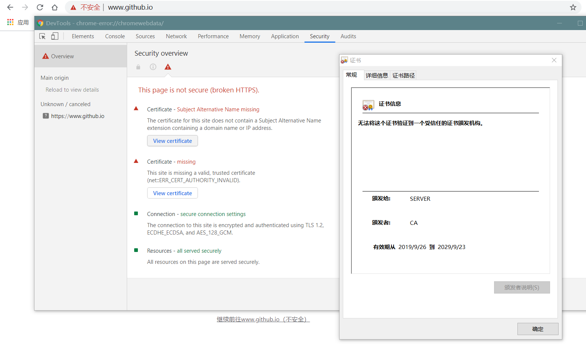Activate the inspect element picker in DevTools

42,36
